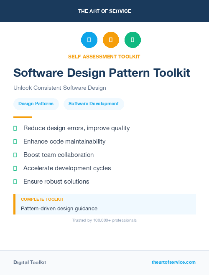The height and width of the screenshot is (275, 209).
Task: Click the text Boost team collaboration
Action: 59,155
